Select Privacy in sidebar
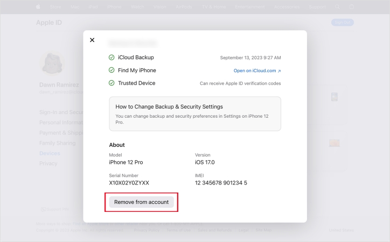 [48, 163]
